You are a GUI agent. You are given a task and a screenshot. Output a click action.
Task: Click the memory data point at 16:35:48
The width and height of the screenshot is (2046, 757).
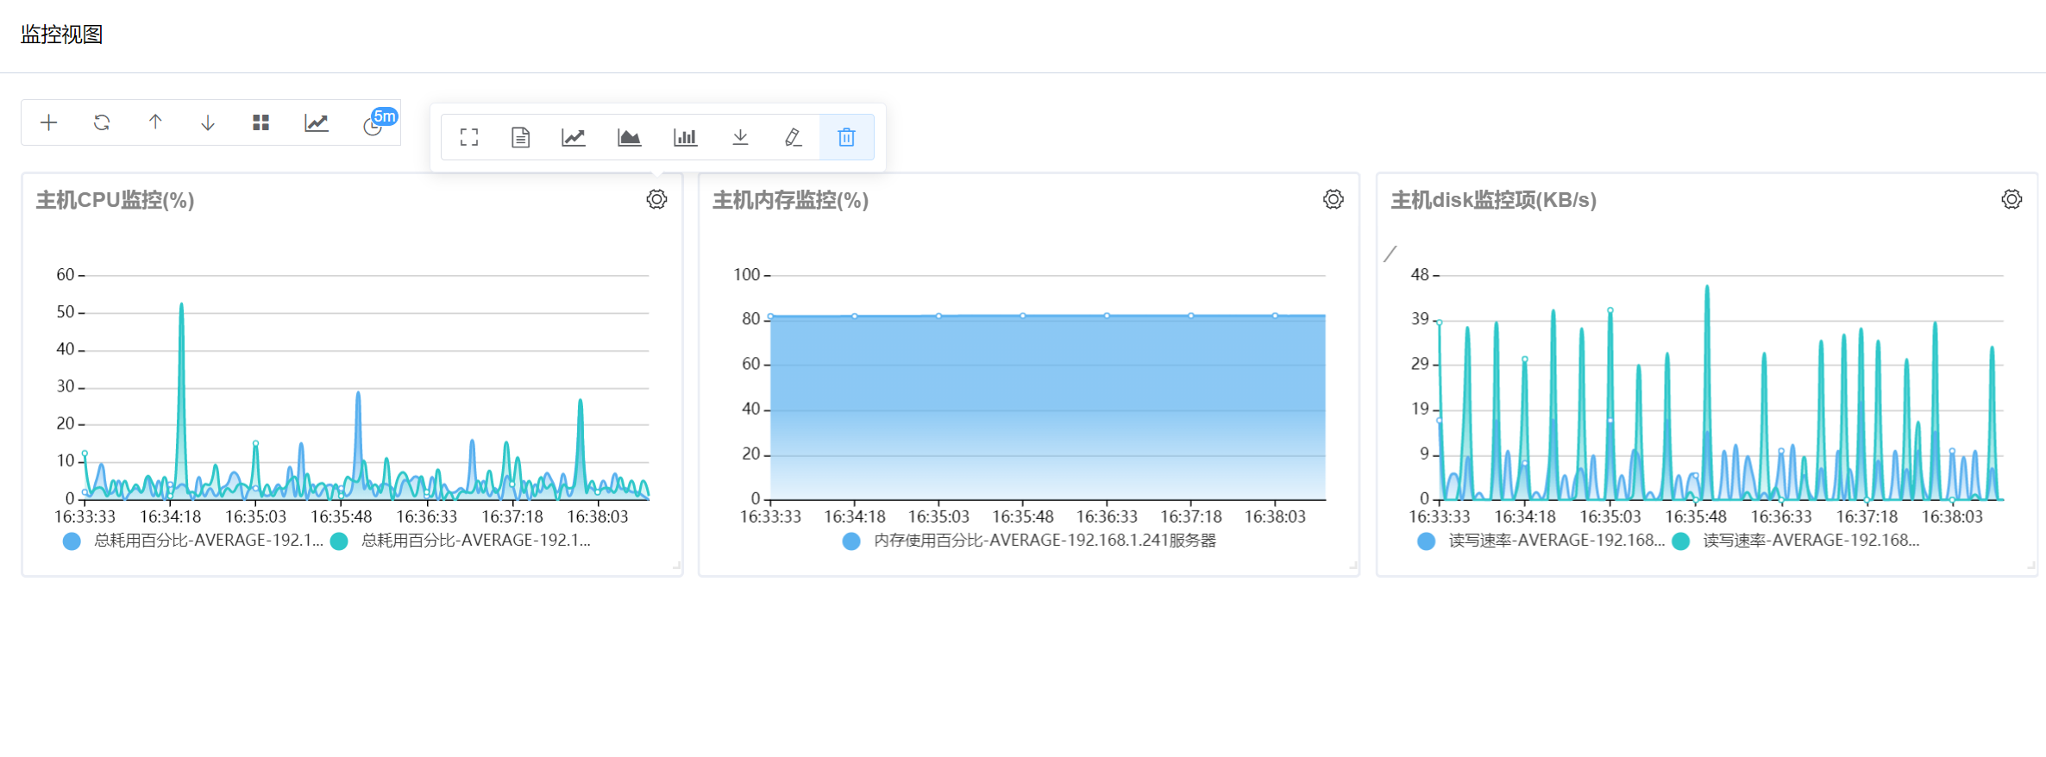[x=1023, y=316]
